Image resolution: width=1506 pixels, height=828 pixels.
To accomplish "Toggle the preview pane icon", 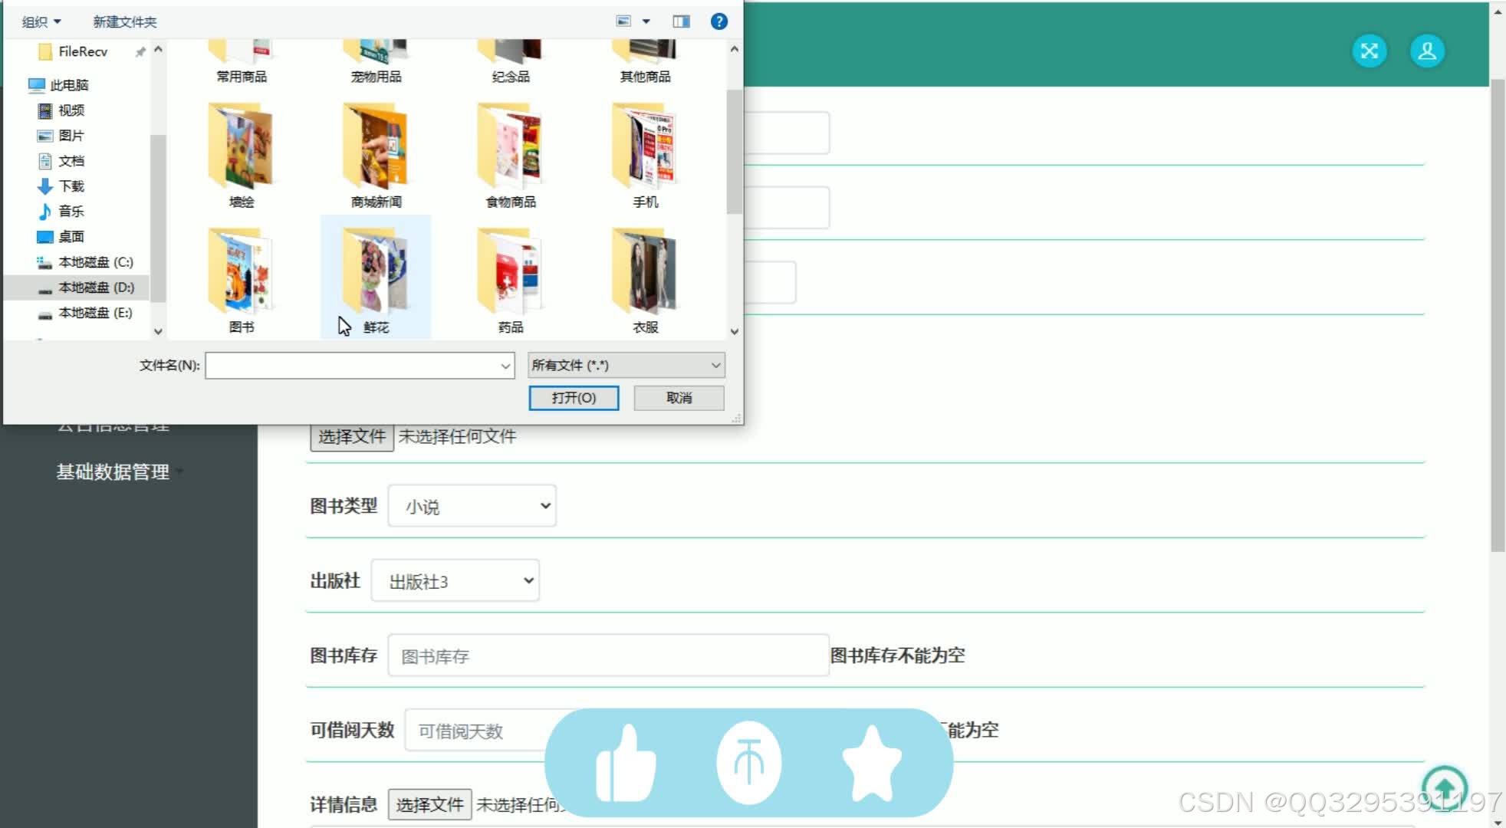I will click(x=681, y=21).
